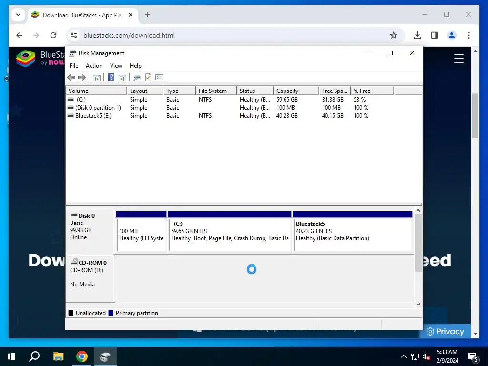Click the Forward arrow in Disk Management toolbar

coord(82,78)
